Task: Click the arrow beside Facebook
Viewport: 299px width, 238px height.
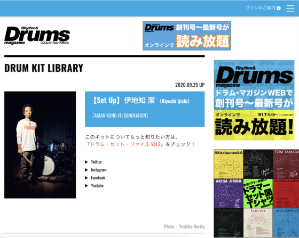Action: [x=86, y=178]
